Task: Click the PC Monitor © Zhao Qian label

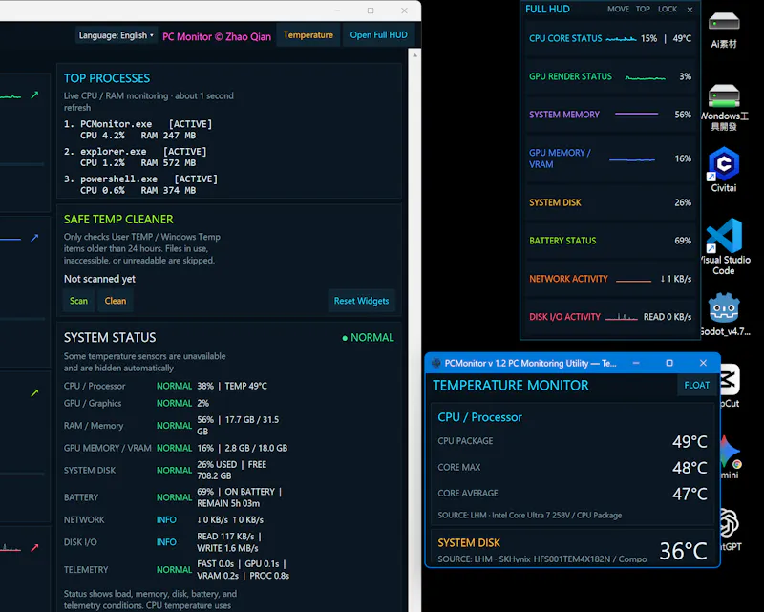Action: coord(217,36)
